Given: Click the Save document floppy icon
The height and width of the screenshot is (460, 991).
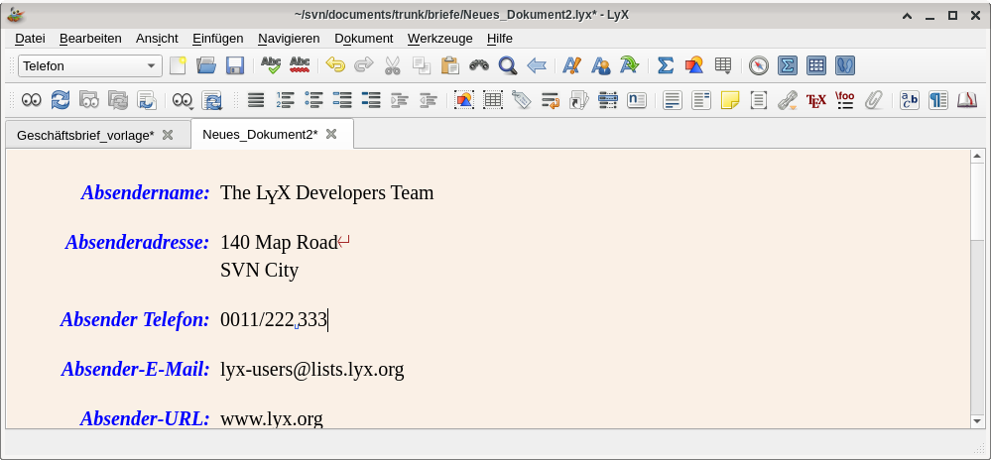Looking at the screenshot, I should 235,65.
